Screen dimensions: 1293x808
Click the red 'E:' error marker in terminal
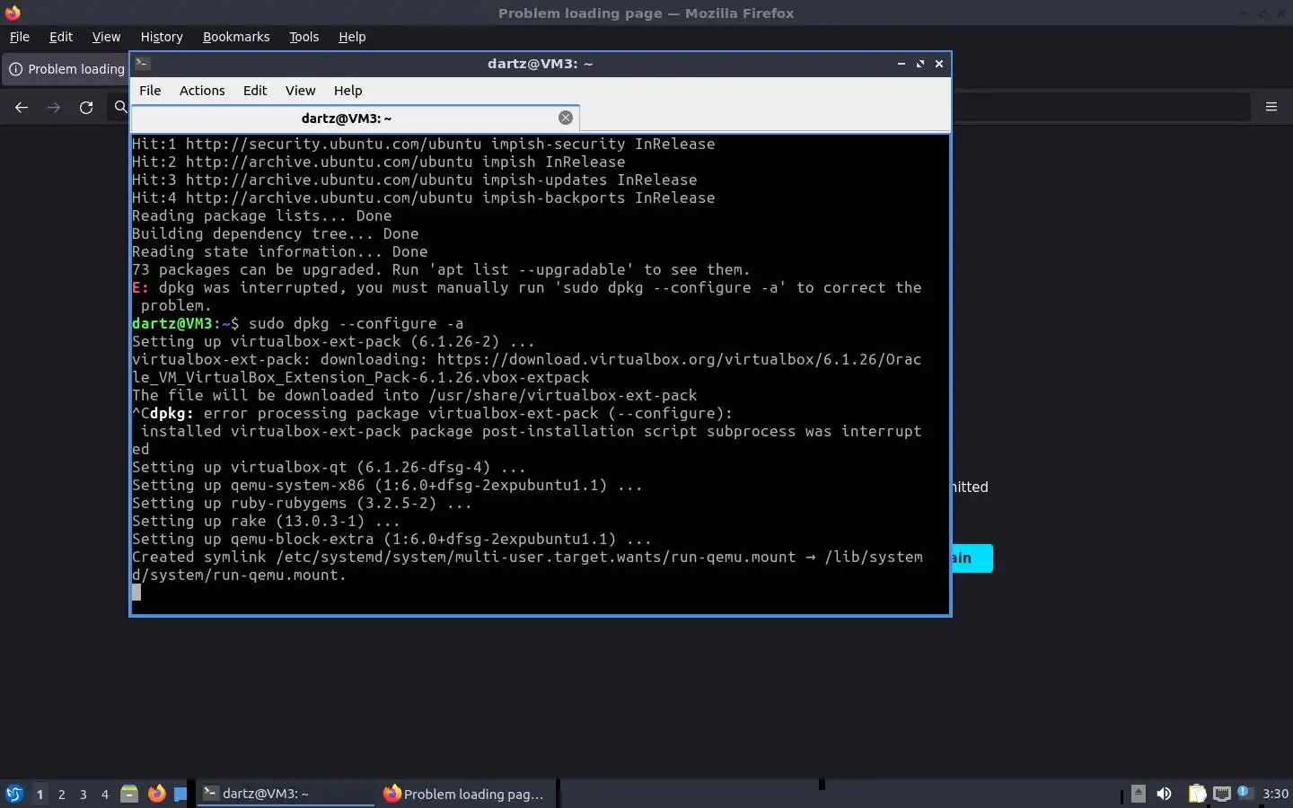coord(140,287)
